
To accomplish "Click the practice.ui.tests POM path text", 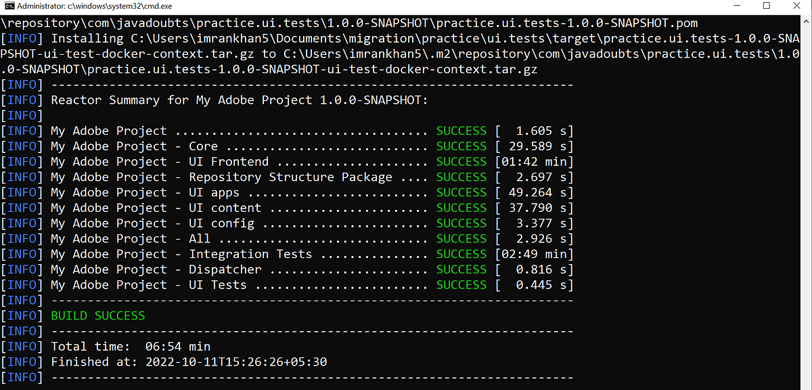I will click(x=271, y=22).
